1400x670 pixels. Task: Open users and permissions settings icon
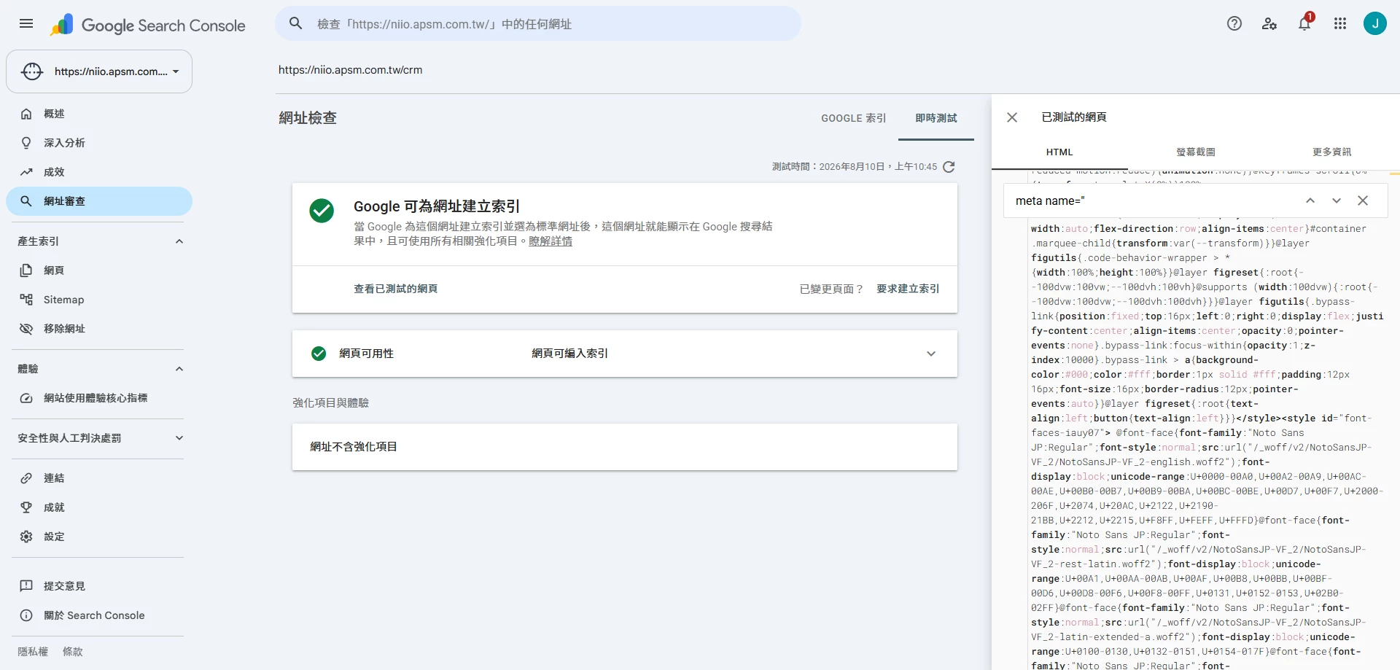[x=1269, y=23]
